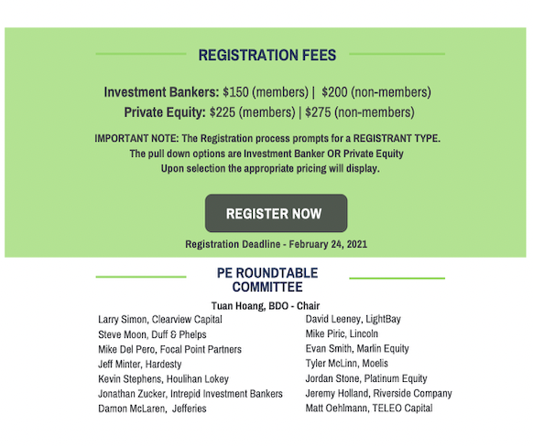Click Jeff Minter, Hardesty

click(x=140, y=365)
